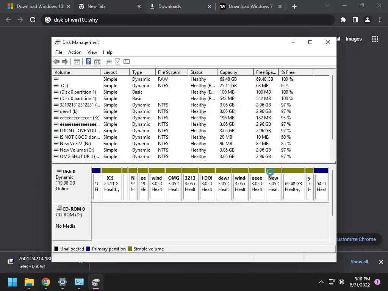Click the checklist window toolbar icon
388x291 pixels.
click(x=127, y=62)
